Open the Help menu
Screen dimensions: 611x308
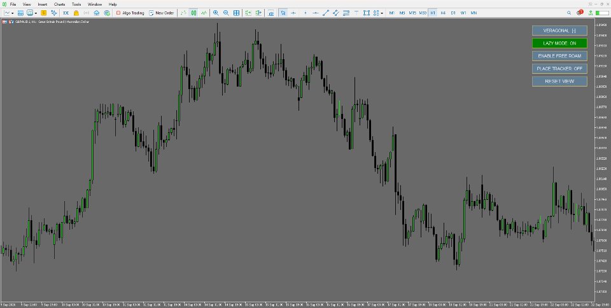click(113, 4)
